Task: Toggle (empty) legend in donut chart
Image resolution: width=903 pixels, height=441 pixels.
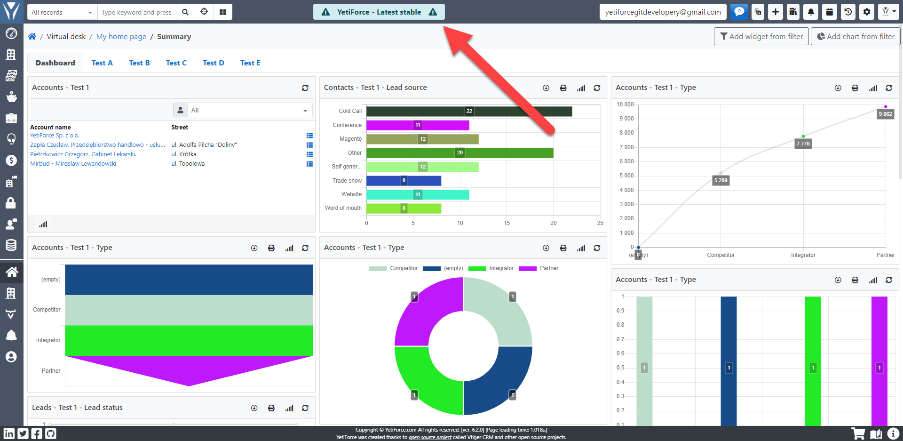Action: point(443,268)
